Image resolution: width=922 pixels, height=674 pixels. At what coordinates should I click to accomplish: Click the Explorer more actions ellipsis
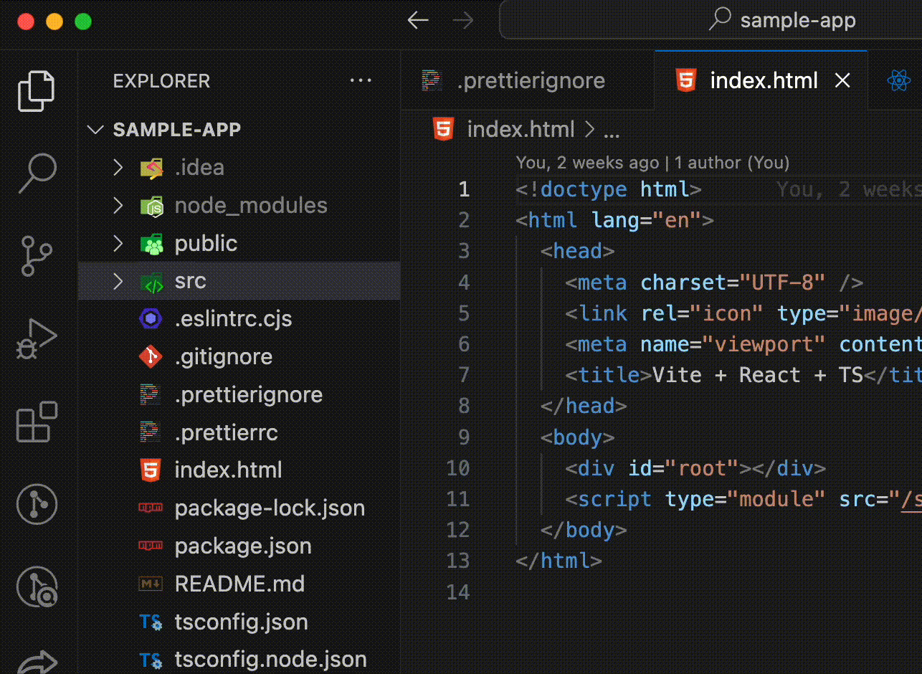pyautogui.click(x=361, y=81)
